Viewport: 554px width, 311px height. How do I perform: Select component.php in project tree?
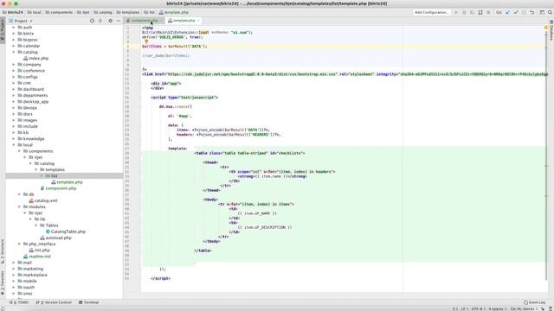tap(58, 188)
